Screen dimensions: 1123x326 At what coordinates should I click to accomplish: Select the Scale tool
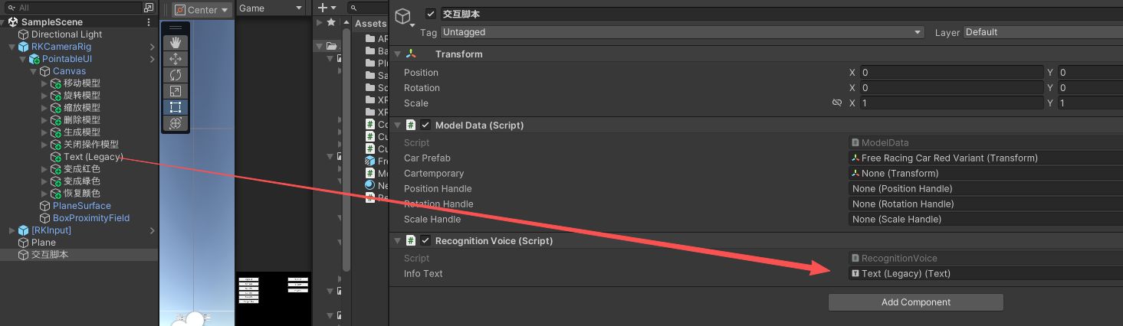pyautogui.click(x=176, y=90)
